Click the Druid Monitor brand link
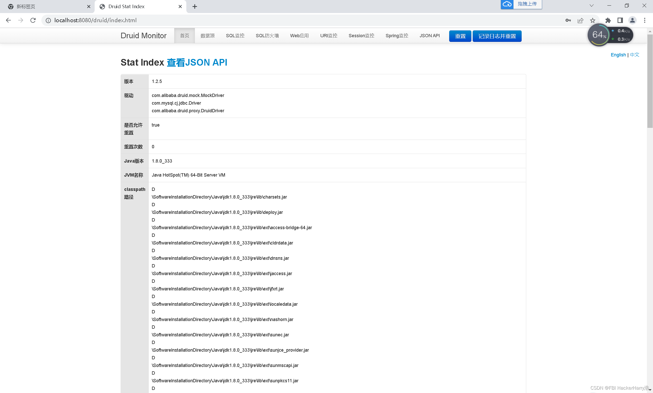This screenshot has height=393, width=653. (143, 36)
